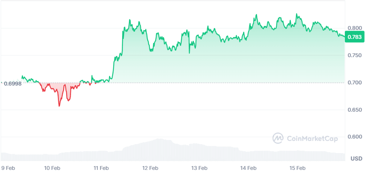Click the USD currency label
This screenshot has height=171, width=365.
[355, 159]
